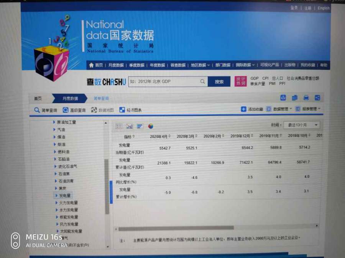The image size is (345, 258).
Task: Select the 风力发电量 tree item
Action: [x=69, y=224]
